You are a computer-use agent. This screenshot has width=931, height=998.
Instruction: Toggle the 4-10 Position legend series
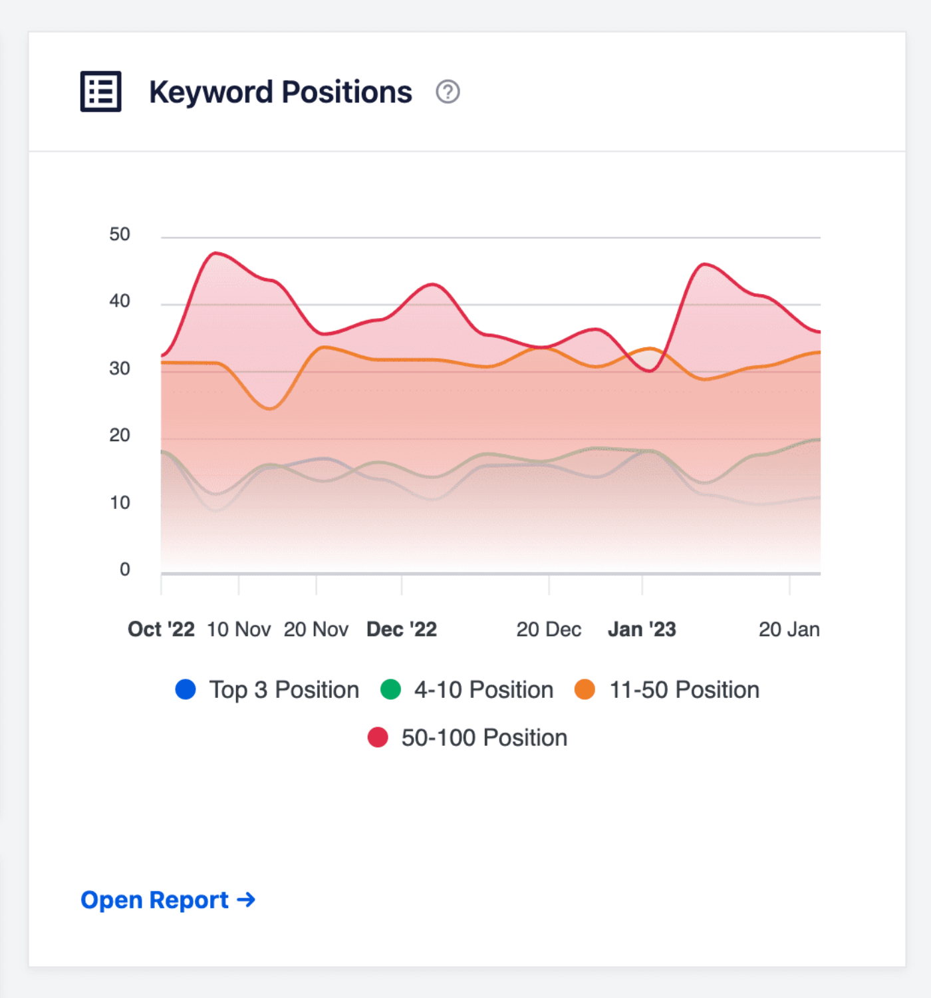(467, 690)
